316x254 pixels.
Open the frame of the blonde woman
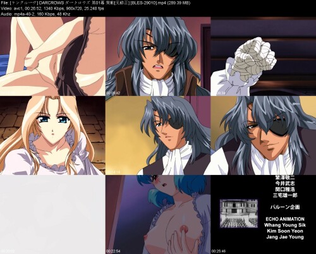click(52, 135)
